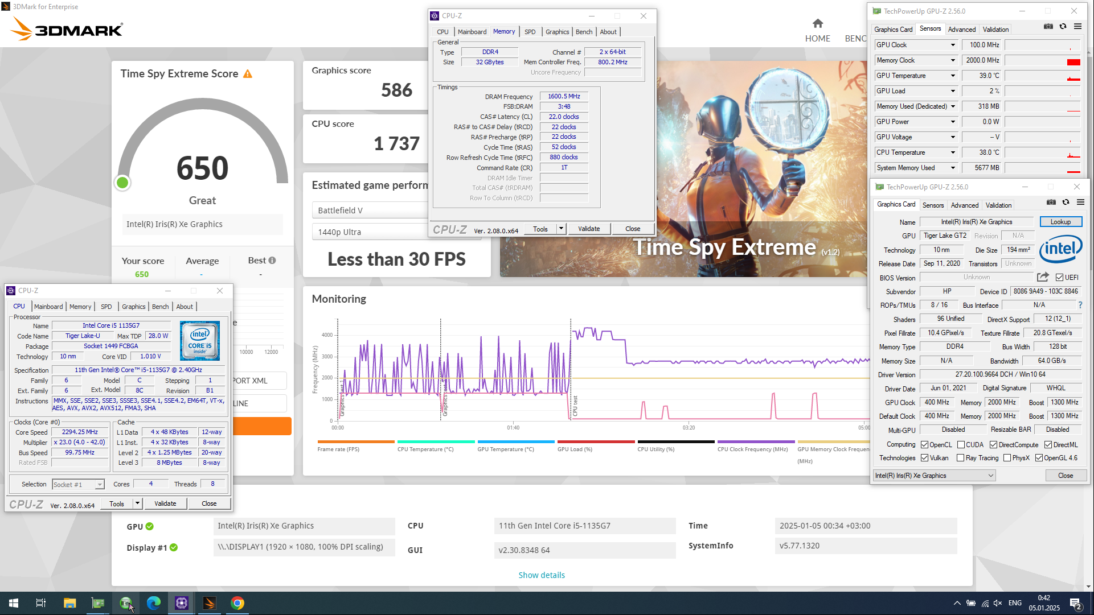Click the CPU Temperature teal legend swatch
Viewport: 1094px width, 615px height.
(x=436, y=441)
